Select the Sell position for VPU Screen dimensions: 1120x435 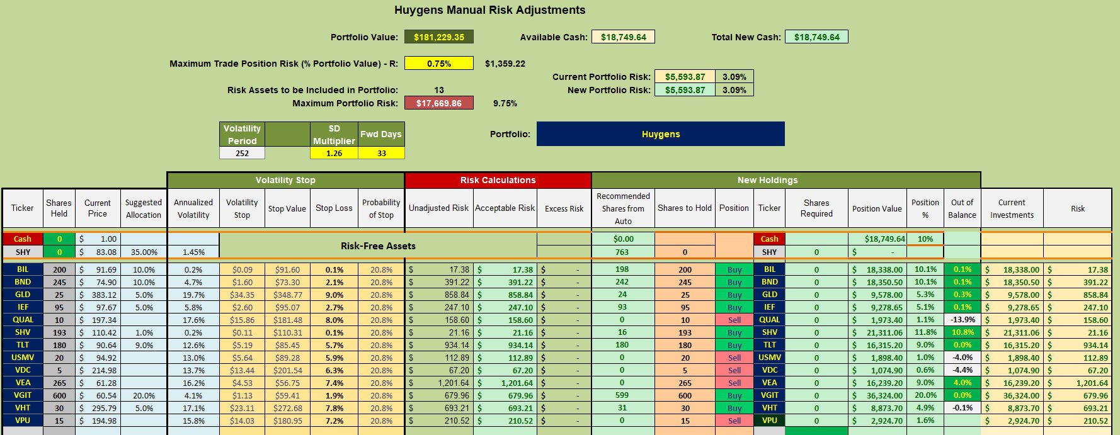click(x=734, y=421)
